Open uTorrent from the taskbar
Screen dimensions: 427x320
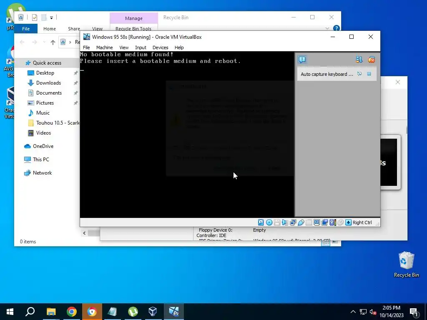pos(133,312)
